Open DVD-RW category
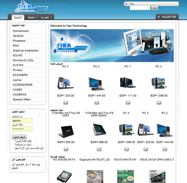This screenshot has height=183, width=187. pos(18,65)
